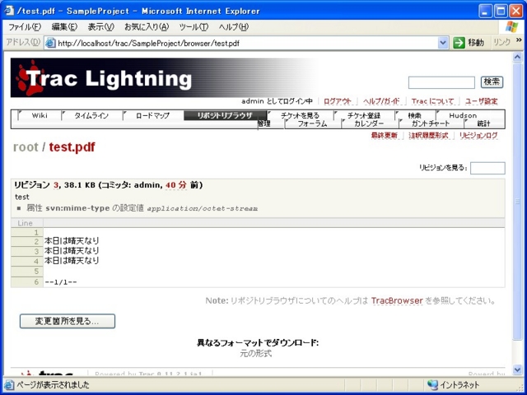Screen dimensions: 527x395
Task: Click the 40 分 timeline link
Action: point(175,184)
